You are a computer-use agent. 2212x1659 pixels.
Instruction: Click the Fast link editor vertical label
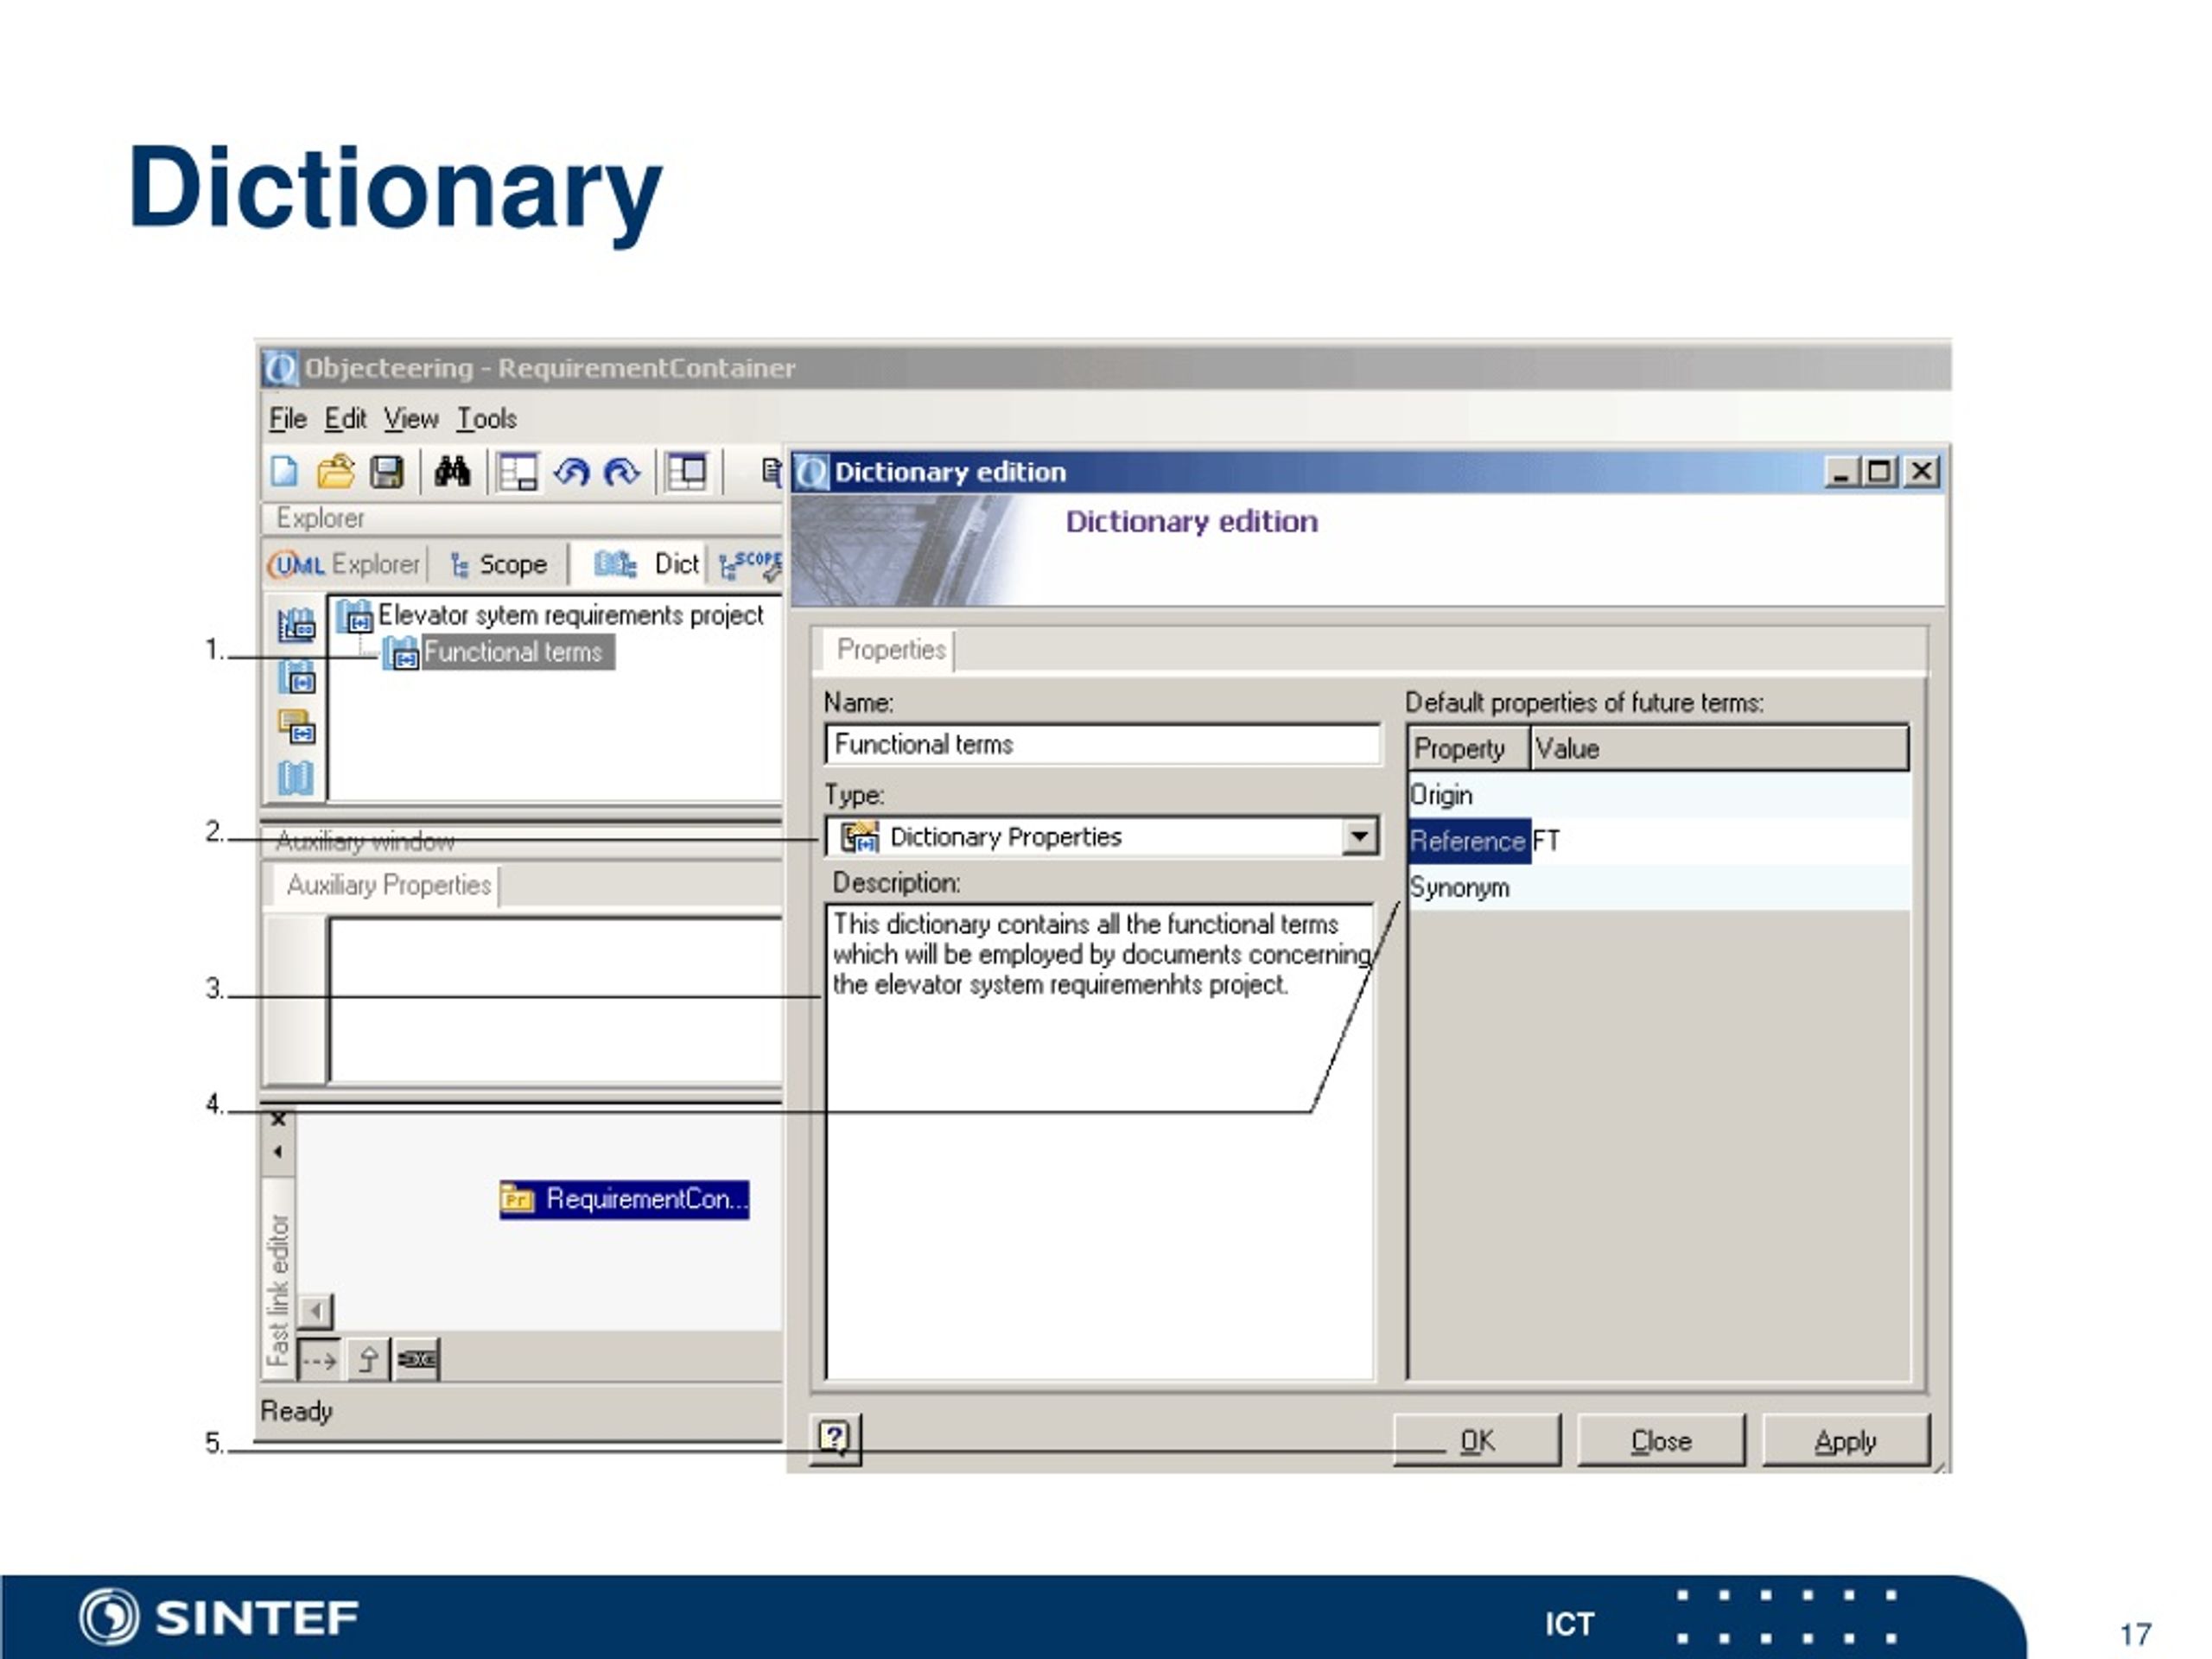[x=278, y=1290]
